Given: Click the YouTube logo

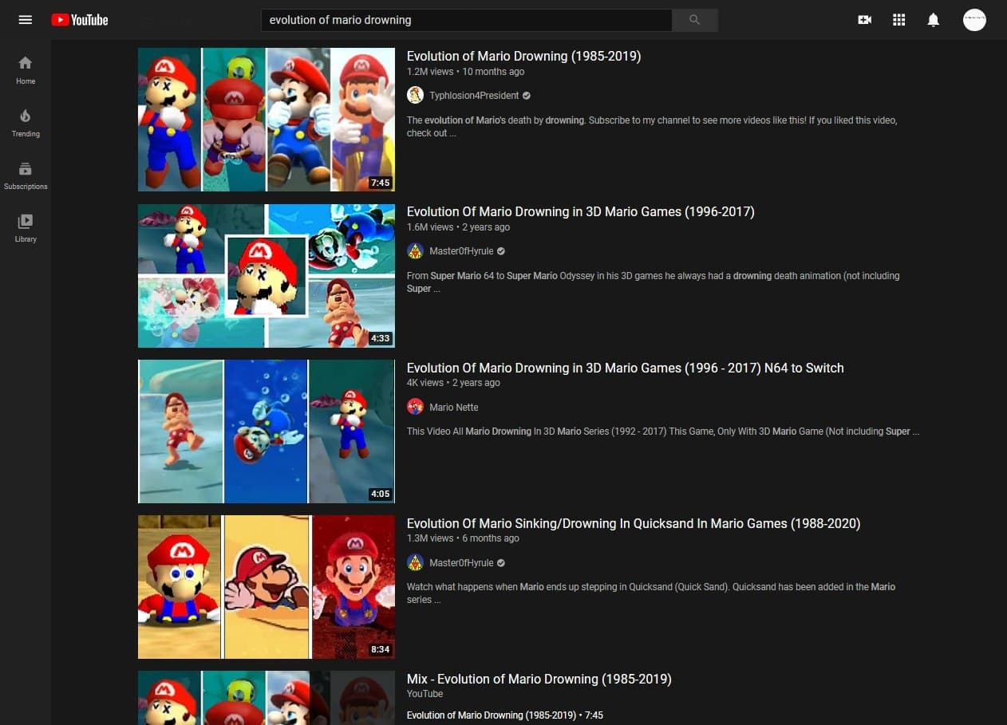Looking at the screenshot, I should (80, 20).
